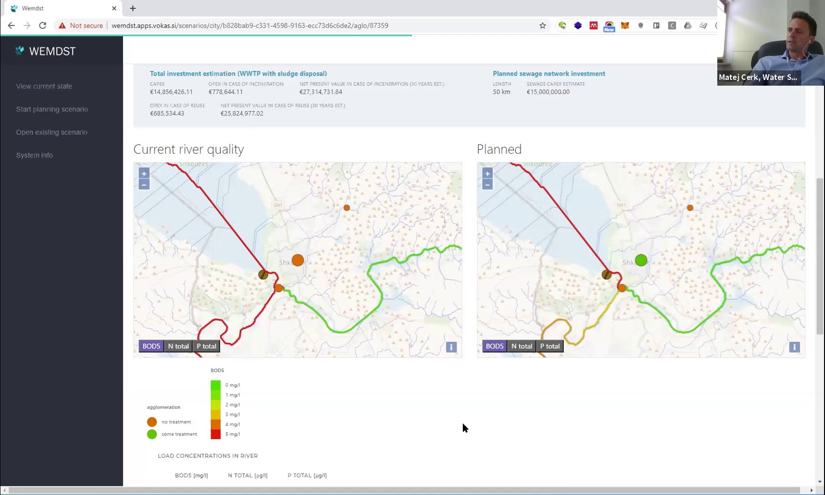The image size is (825, 495).
Task: Select the Wemdst browser tab
Action: click(61, 8)
